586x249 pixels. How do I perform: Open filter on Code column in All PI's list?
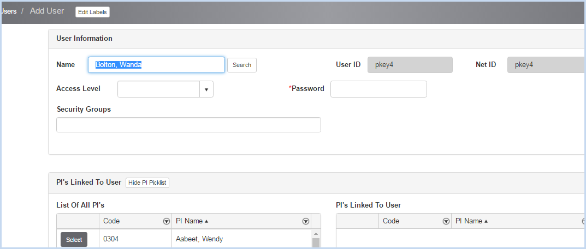167,221
